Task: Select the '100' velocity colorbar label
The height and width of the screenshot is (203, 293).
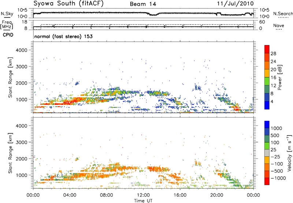Action: pos(275,143)
